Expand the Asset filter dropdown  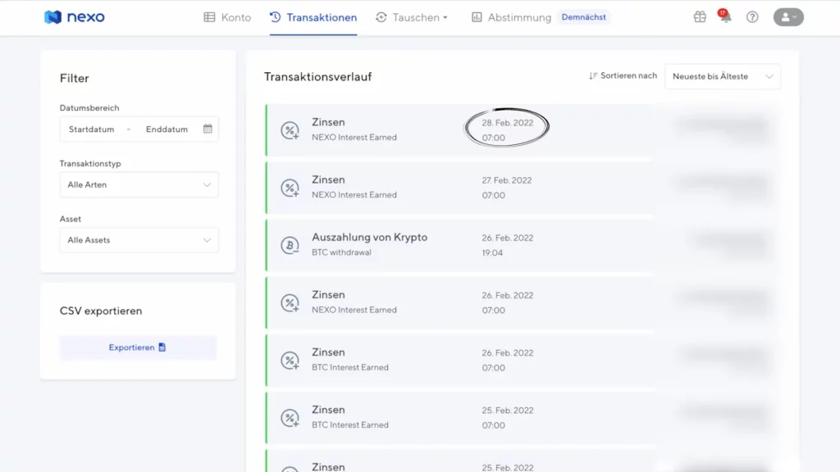pyautogui.click(x=139, y=241)
